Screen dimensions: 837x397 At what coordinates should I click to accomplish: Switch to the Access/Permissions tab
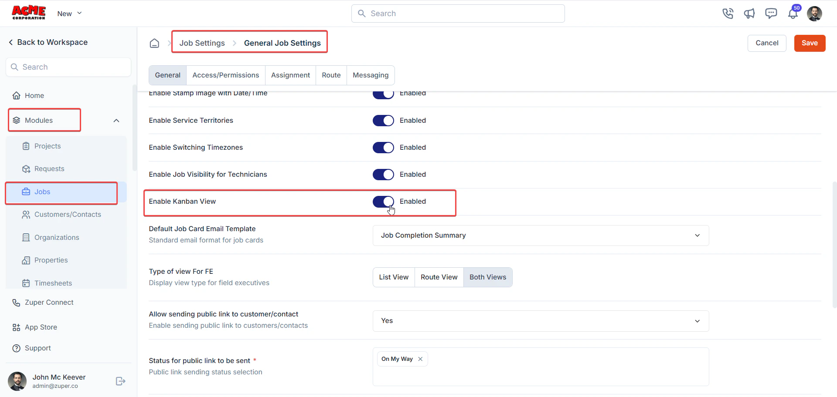tap(226, 75)
